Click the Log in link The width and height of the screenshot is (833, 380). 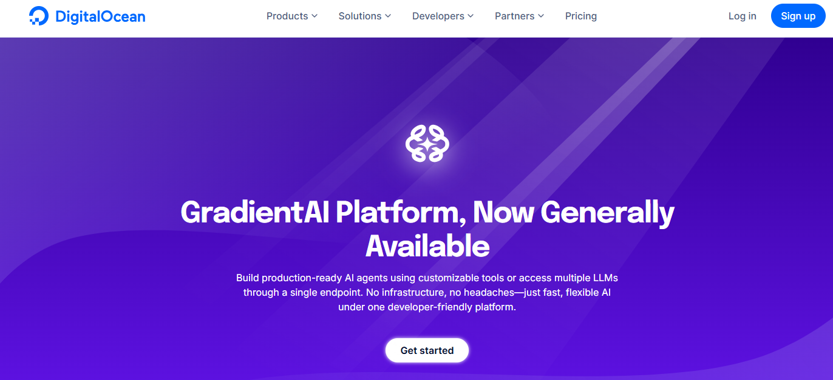click(742, 16)
